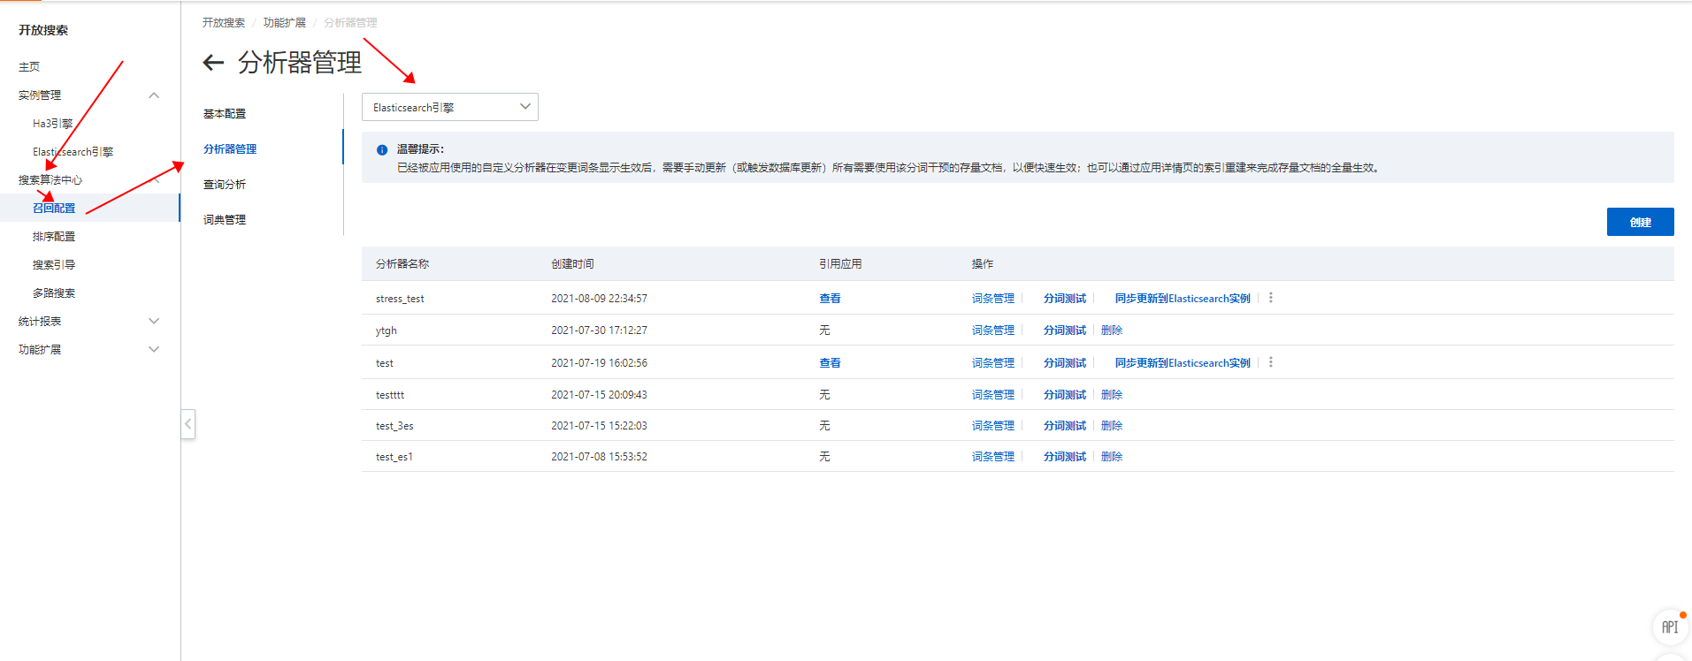
Task: Run 分词测试 for ytgh
Action: coord(1065,330)
